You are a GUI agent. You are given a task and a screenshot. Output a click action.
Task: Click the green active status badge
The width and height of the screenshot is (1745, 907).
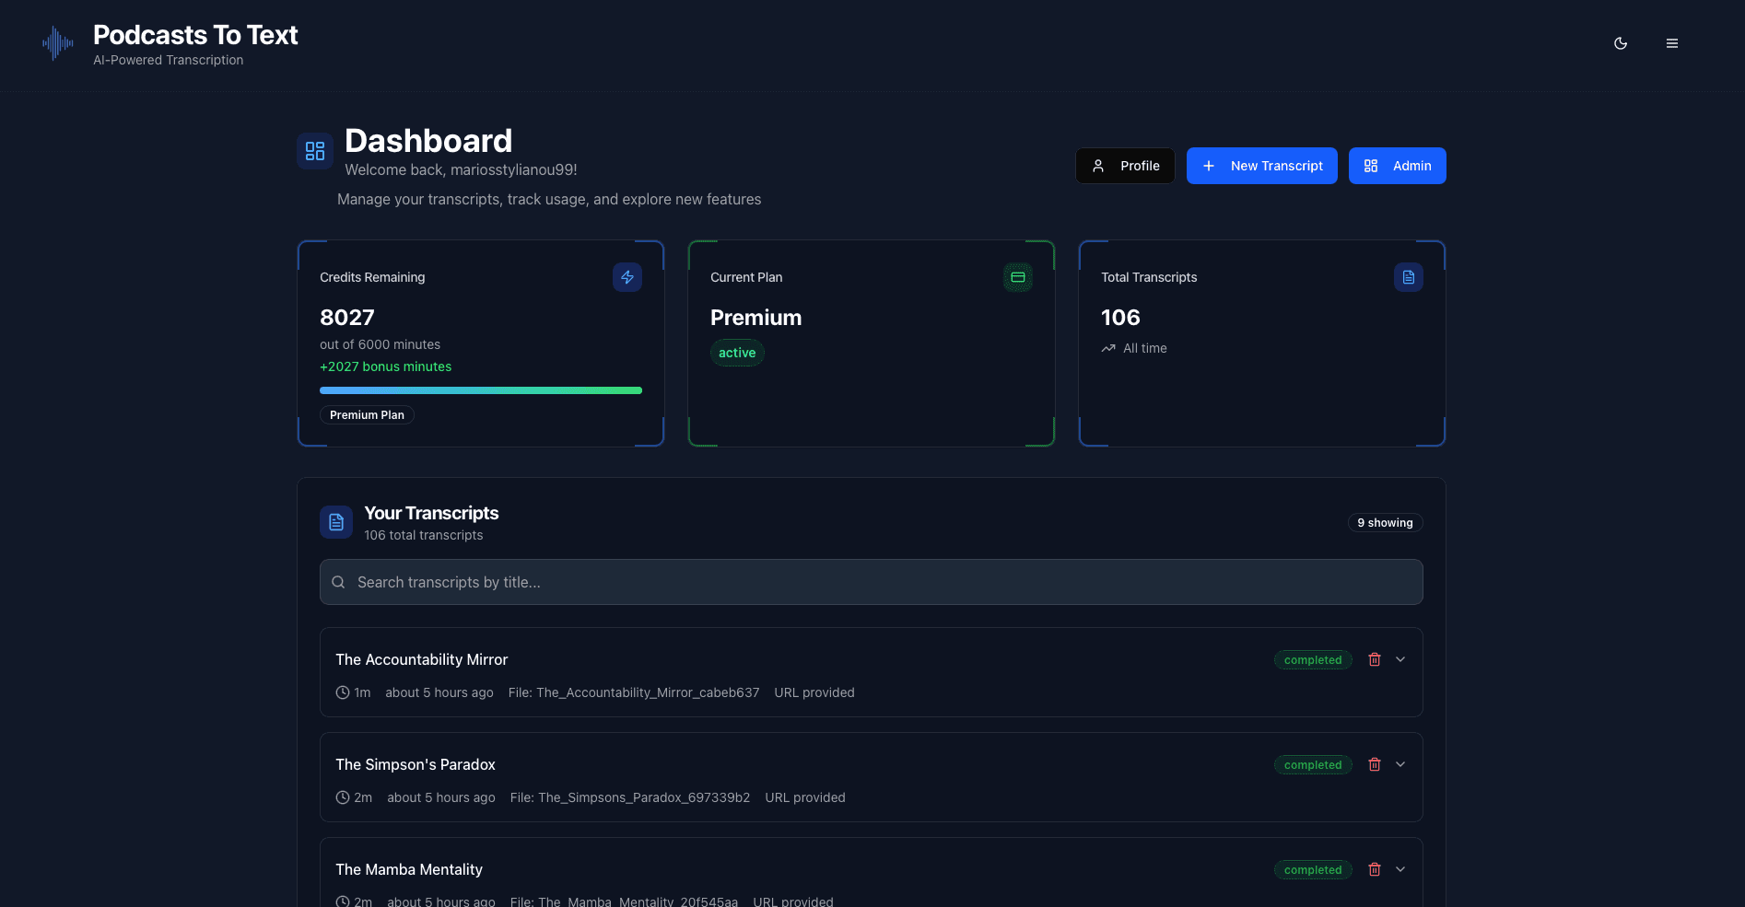point(737,353)
